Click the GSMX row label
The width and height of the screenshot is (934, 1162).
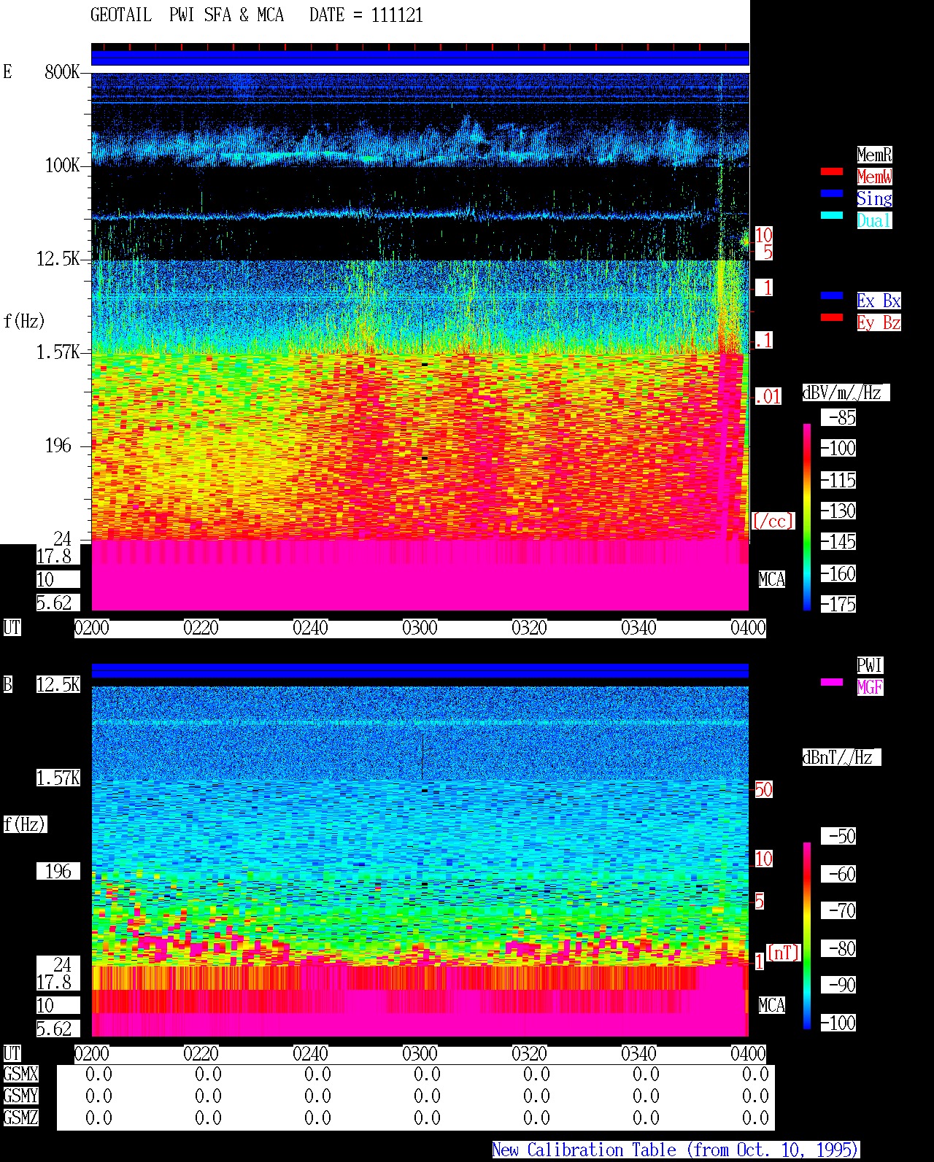(x=20, y=1074)
